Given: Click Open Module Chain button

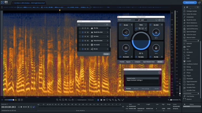Looking at the screenshot, I should [149, 62].
